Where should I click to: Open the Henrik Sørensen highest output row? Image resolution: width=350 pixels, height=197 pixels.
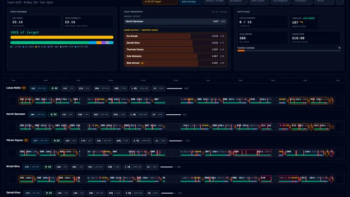coord(175,21)
